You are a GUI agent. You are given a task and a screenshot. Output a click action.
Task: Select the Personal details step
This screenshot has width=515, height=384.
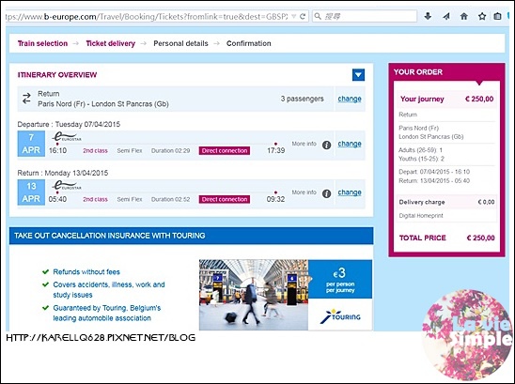[180, 43]
